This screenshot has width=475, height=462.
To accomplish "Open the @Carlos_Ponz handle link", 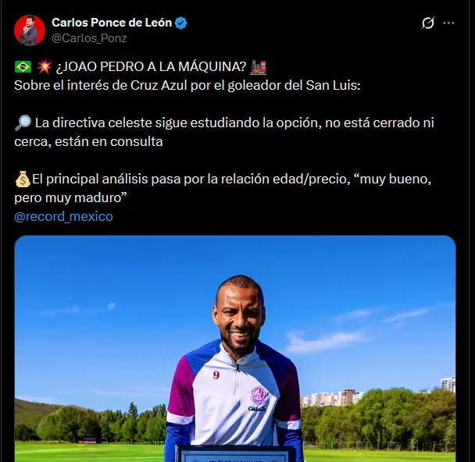I will [89, 37].
